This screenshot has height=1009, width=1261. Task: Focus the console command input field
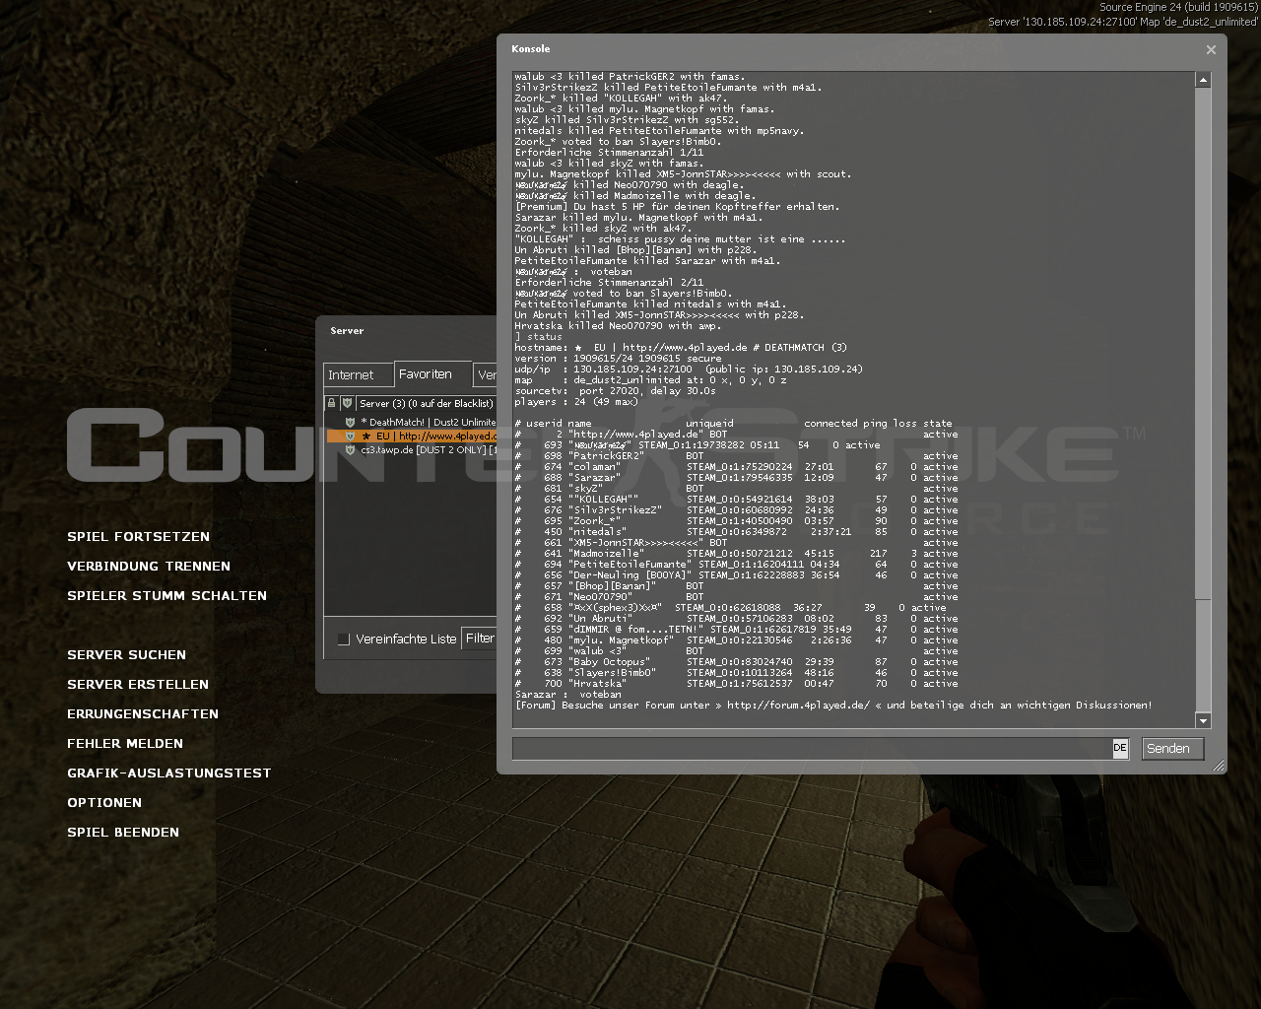813,749
